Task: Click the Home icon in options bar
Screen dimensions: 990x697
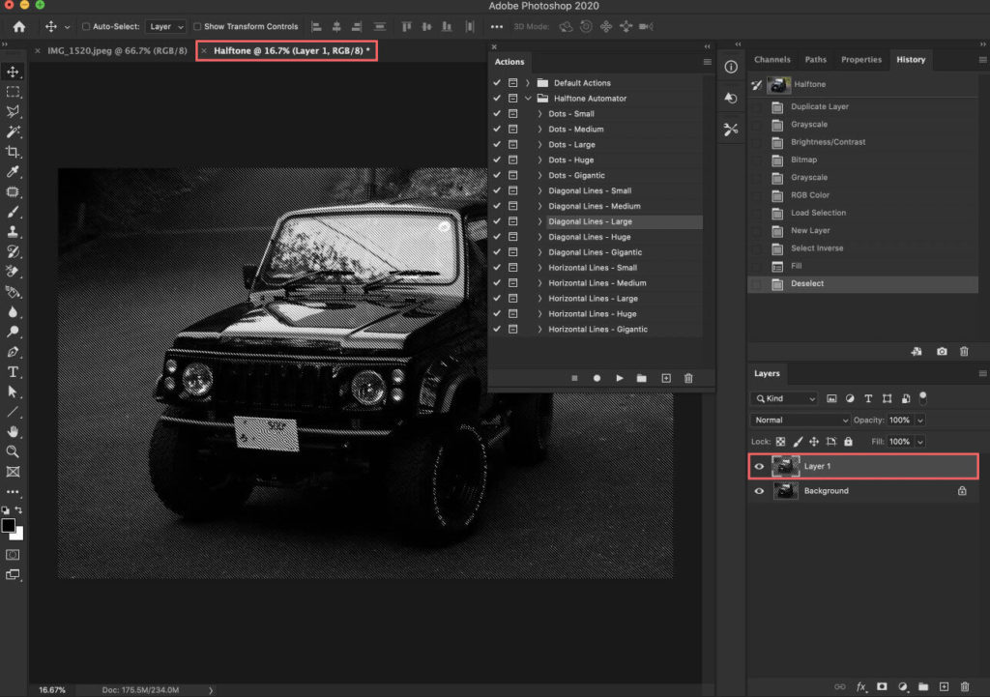Action: [19, 26]
